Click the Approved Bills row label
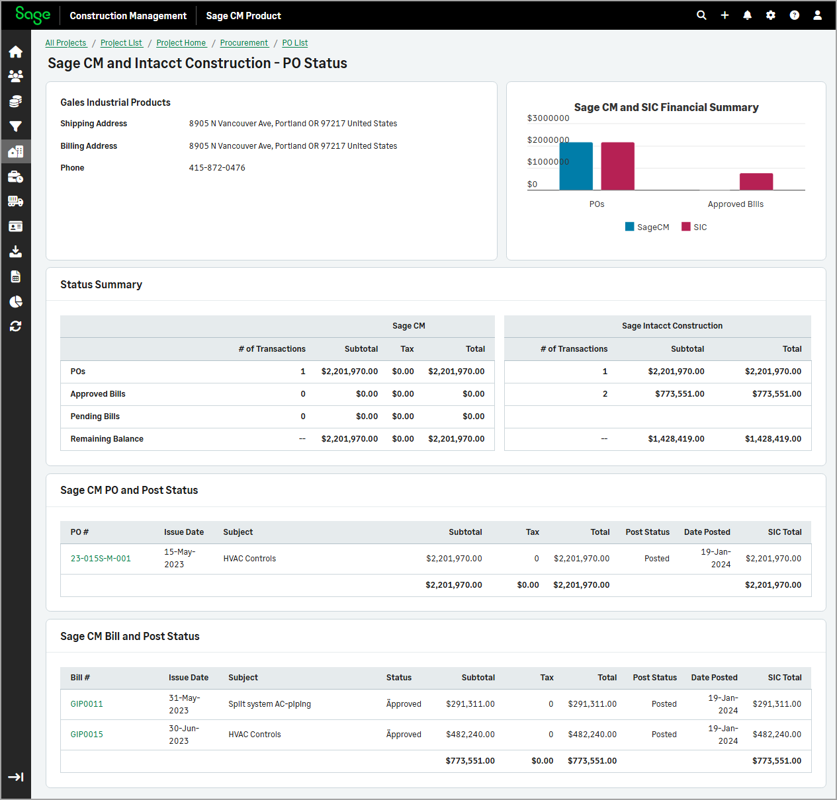This screenshot has width=837, height=800. pyautogui.click(x=98, y=394)
